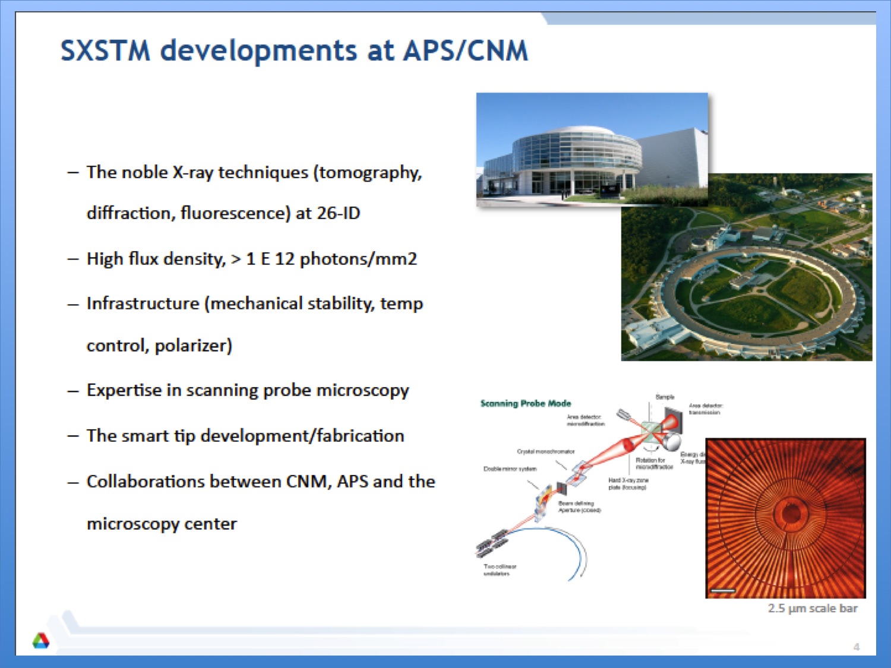
Task: Click the "Crystal monochromator" diagram label
Action: (546, 451)
